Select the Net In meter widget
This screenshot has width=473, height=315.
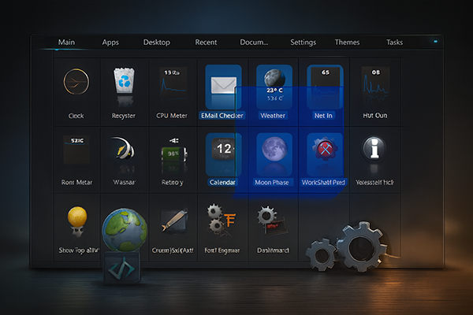point(323,83)
